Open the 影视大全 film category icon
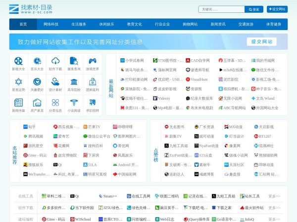The height and width of the screenshot is (222, 297). tap(18, 62)
